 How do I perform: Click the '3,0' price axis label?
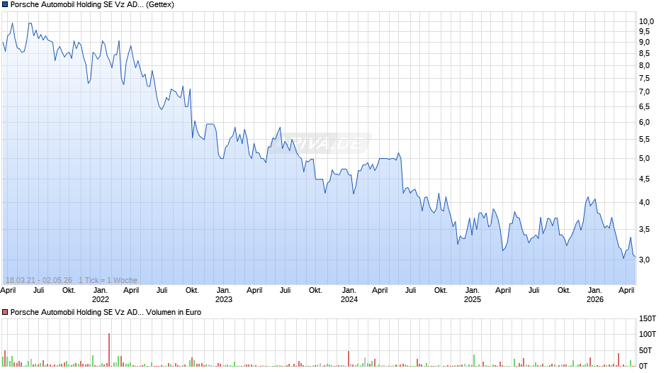(644, 260)
